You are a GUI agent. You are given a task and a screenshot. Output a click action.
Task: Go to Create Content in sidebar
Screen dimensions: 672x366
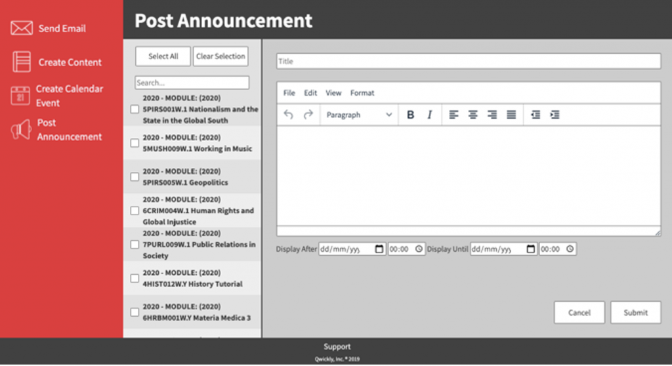[70, 62]
